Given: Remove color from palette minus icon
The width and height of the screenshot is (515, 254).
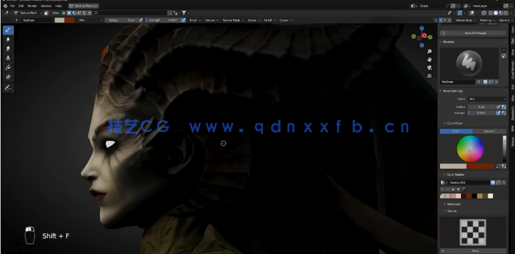Looking at the screenshot, I should point(448,189).
